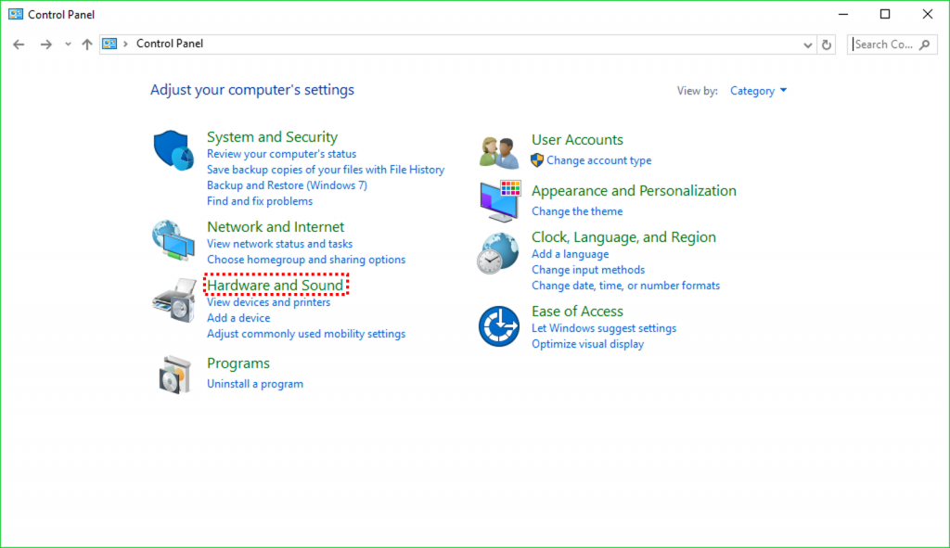Open Adjust commonly used mobility settings
The image size is (950, 548).
pyautogui.click(x=306, y=334)
